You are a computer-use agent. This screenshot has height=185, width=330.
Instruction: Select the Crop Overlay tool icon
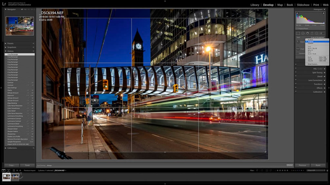298,33
